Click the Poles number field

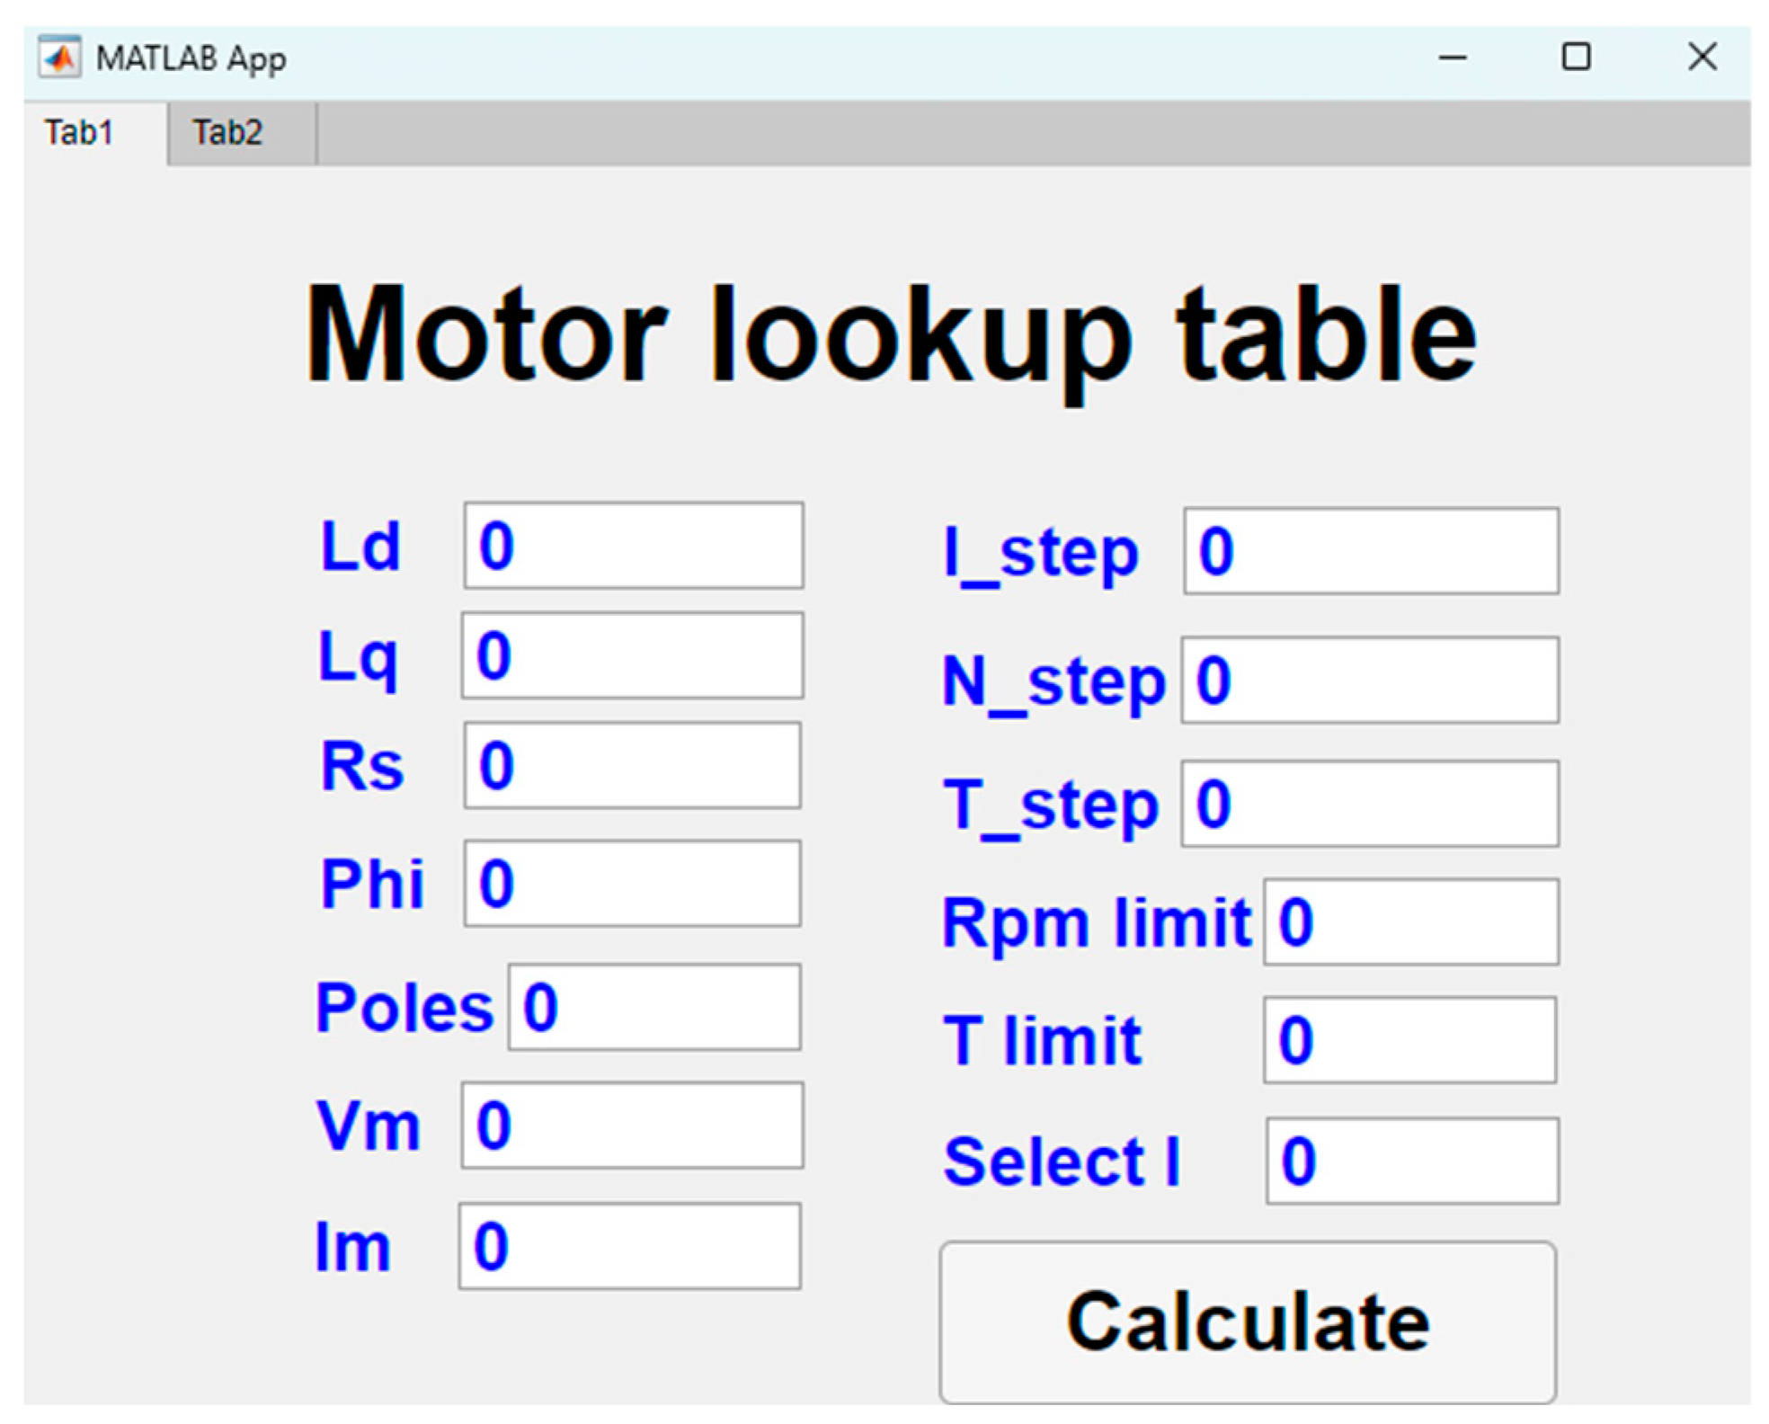pos(654,1006)
